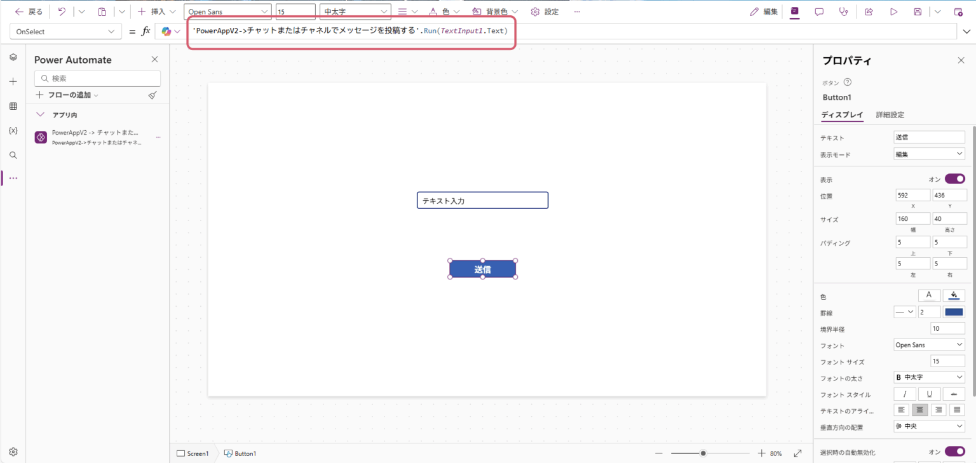Open the 表示モード dropdown
The height and width of the screenshot is (463, 976).
tap(930, 154)
